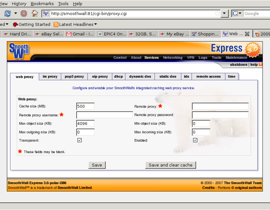The height and width of the screenshot is (210, 270).
Task: Switch to the Gmail tab
Action: click(80, 34)
